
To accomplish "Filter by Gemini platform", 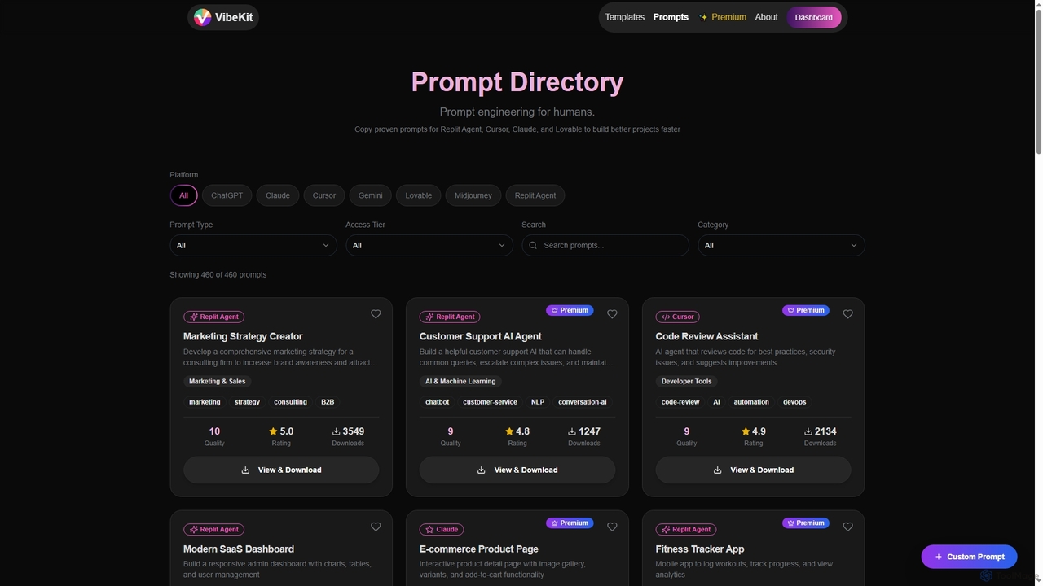I will 370,195.
